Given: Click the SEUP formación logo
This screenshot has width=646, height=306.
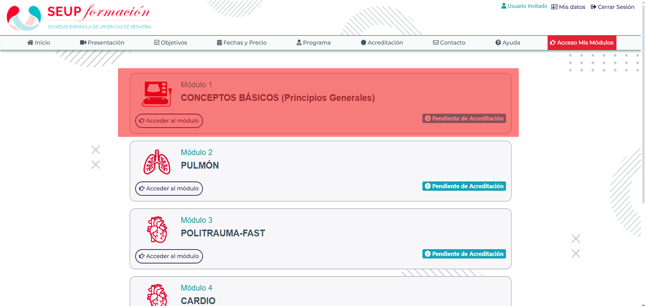Looking at the screenshot, I should pyautogui.click(x=79, y=17).
